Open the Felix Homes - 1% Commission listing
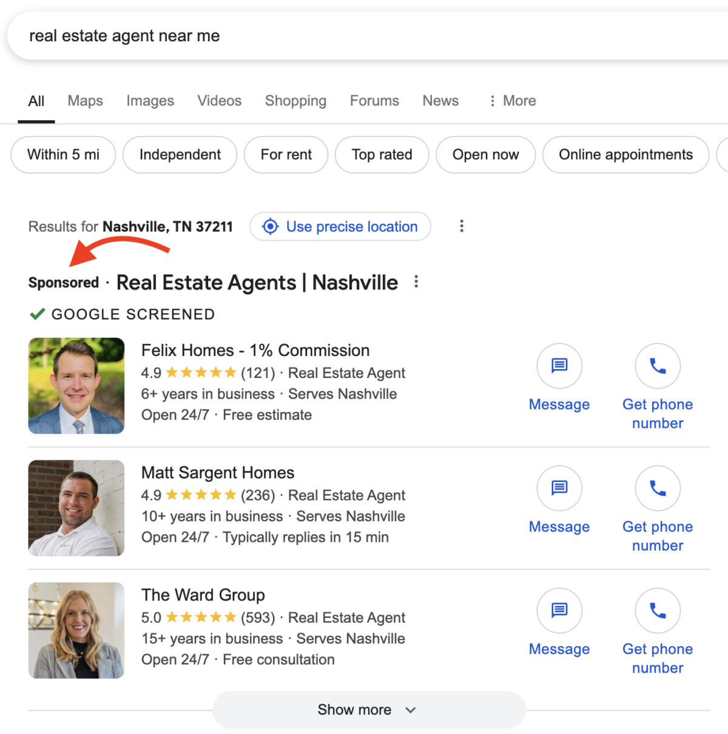 tap(255, 350)
